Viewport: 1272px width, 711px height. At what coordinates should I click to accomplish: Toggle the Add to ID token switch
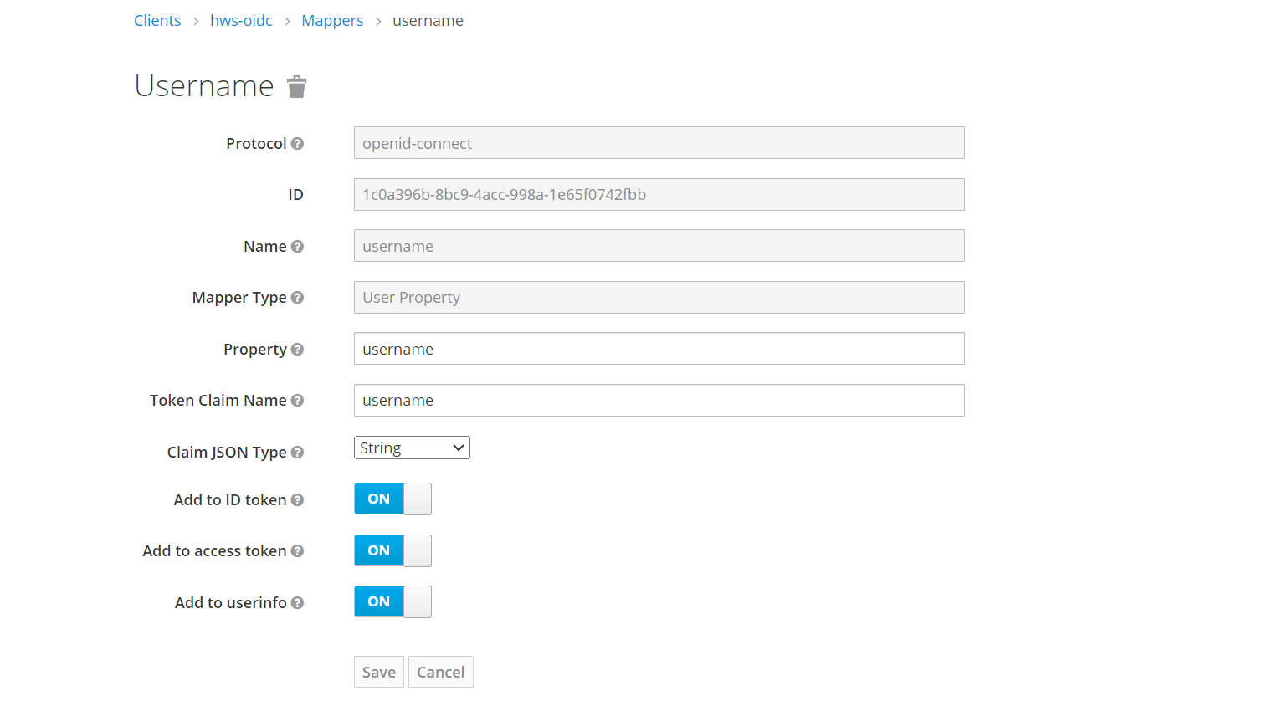(x=392, y=499)
